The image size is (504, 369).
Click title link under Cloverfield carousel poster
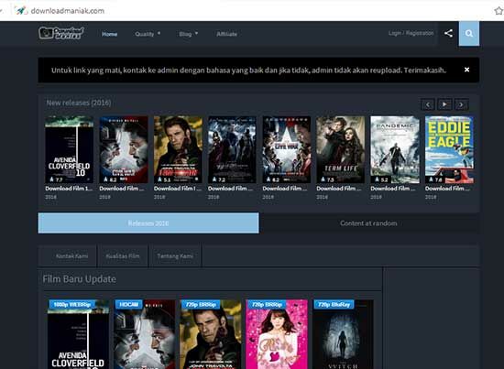69,189
